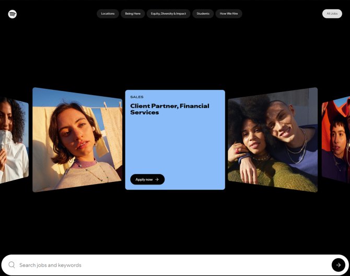This screenshot has height=276, width=350.
Task: Click the blue job card's empty area
Action: click(175, 146)
